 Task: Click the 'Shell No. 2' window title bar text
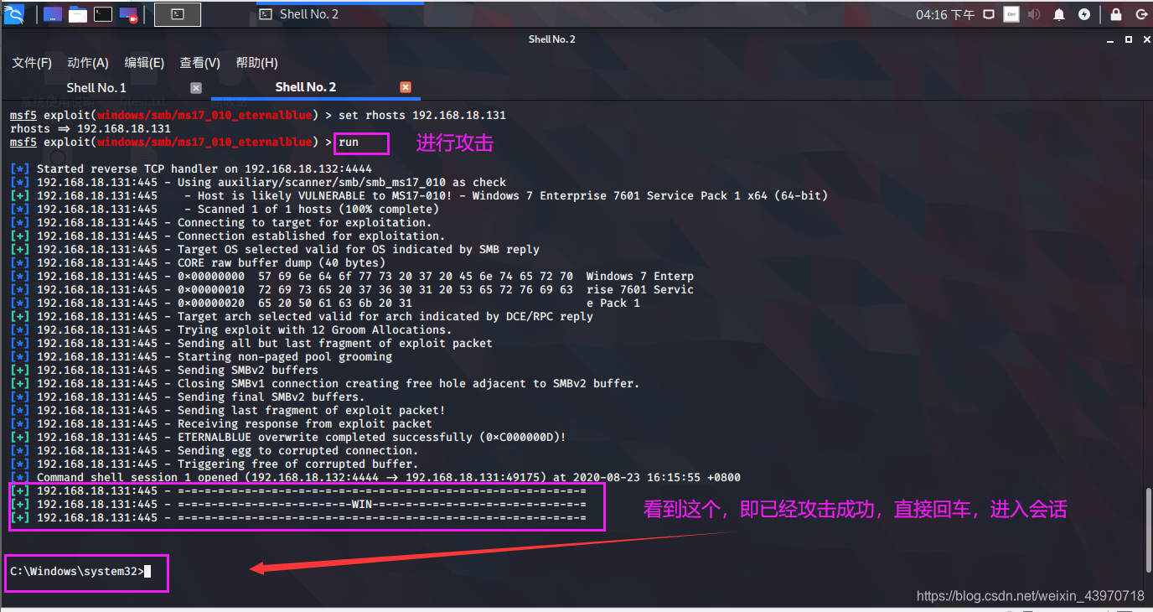552,39
